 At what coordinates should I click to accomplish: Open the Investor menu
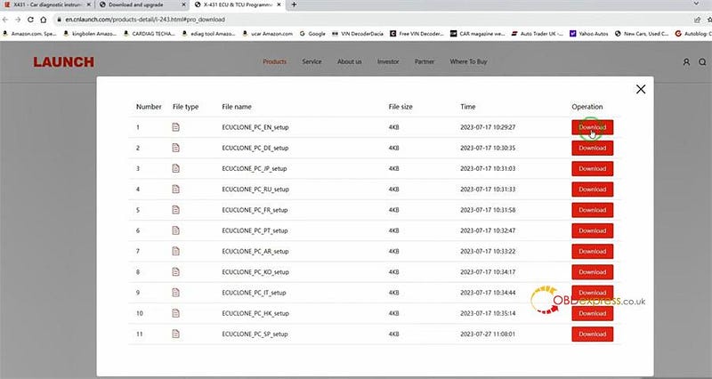click(388, 61)
